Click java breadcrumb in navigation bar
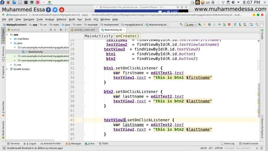The image size is (268, 151). 66,25
